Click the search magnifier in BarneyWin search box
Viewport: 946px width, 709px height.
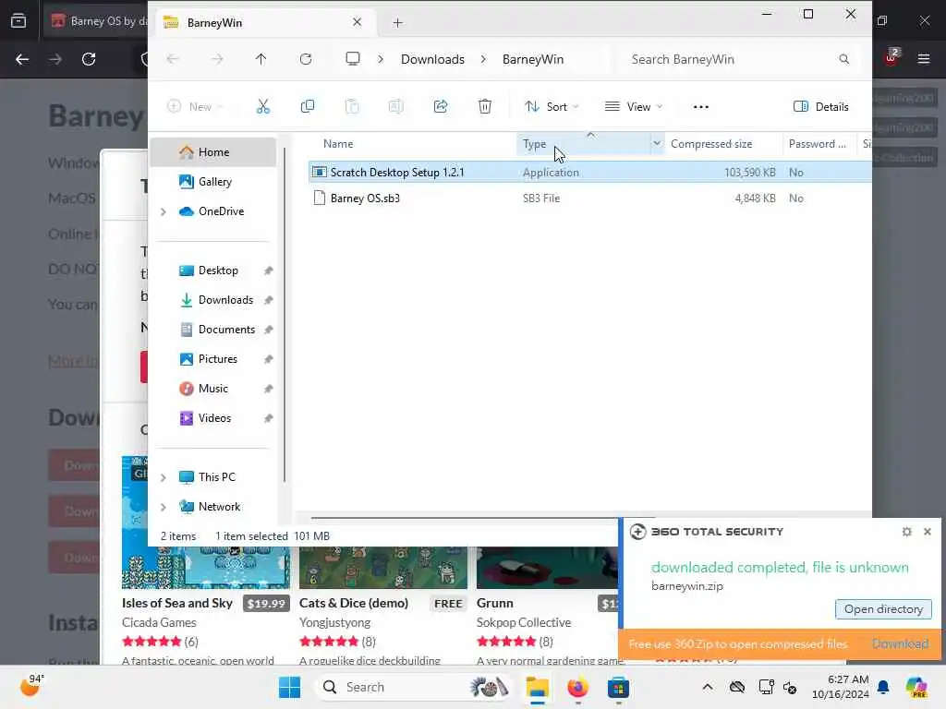[844, 59]
